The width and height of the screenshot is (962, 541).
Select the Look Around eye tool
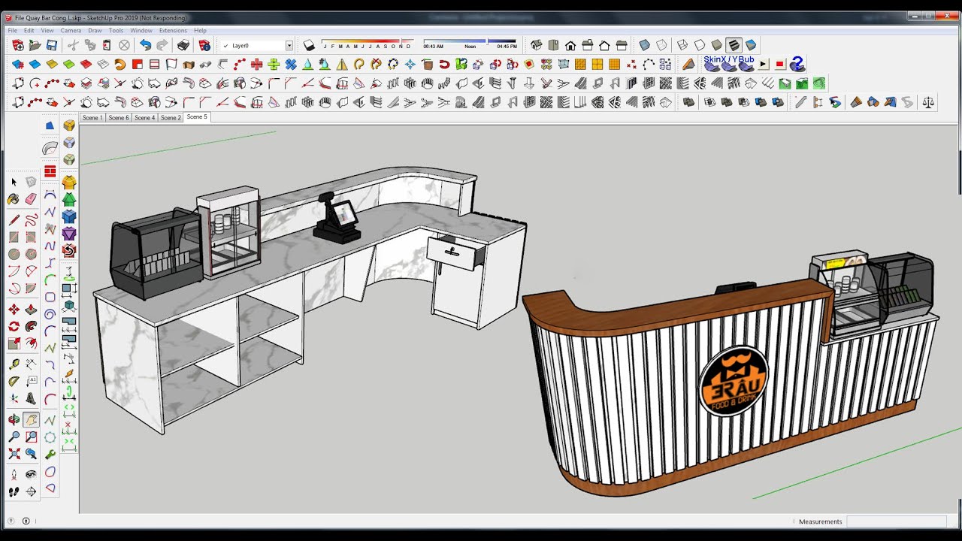[31, 475]
